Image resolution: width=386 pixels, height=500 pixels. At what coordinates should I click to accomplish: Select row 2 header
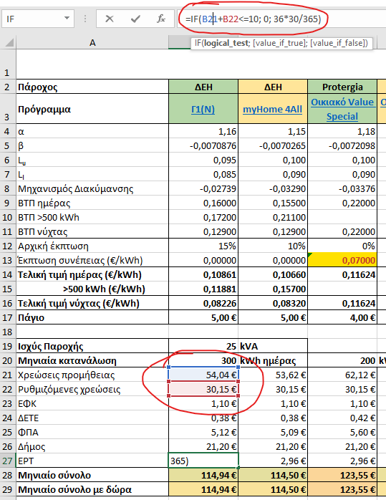pos(8,87)
